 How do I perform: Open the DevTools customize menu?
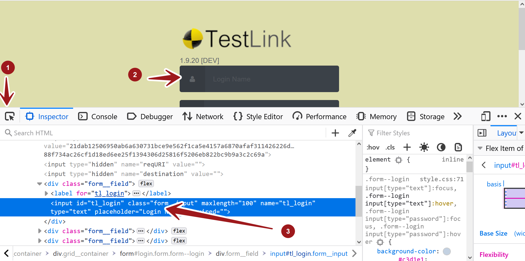click(502, 116)
